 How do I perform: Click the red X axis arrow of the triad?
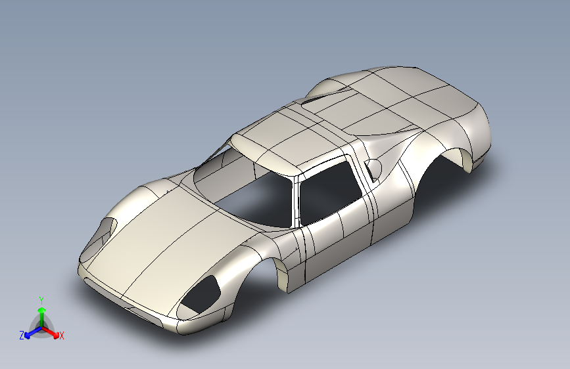(x=51, y=332)
